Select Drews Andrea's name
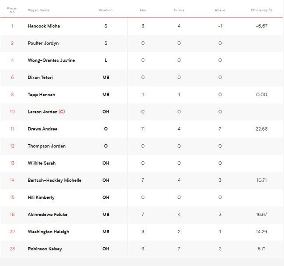 [42, 129]
